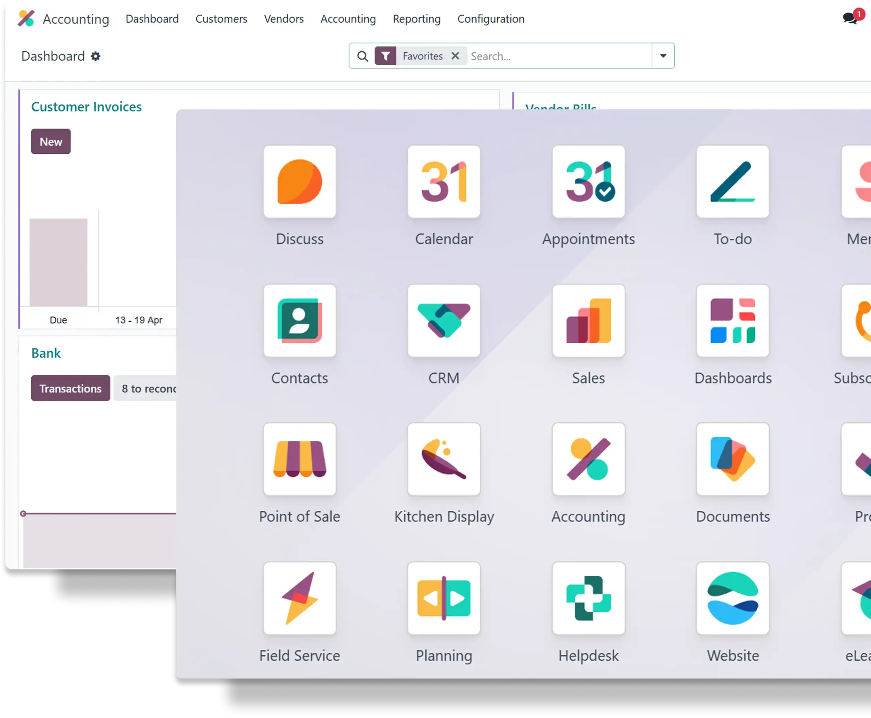Launch the Appointments app

(x=588, y=182)
